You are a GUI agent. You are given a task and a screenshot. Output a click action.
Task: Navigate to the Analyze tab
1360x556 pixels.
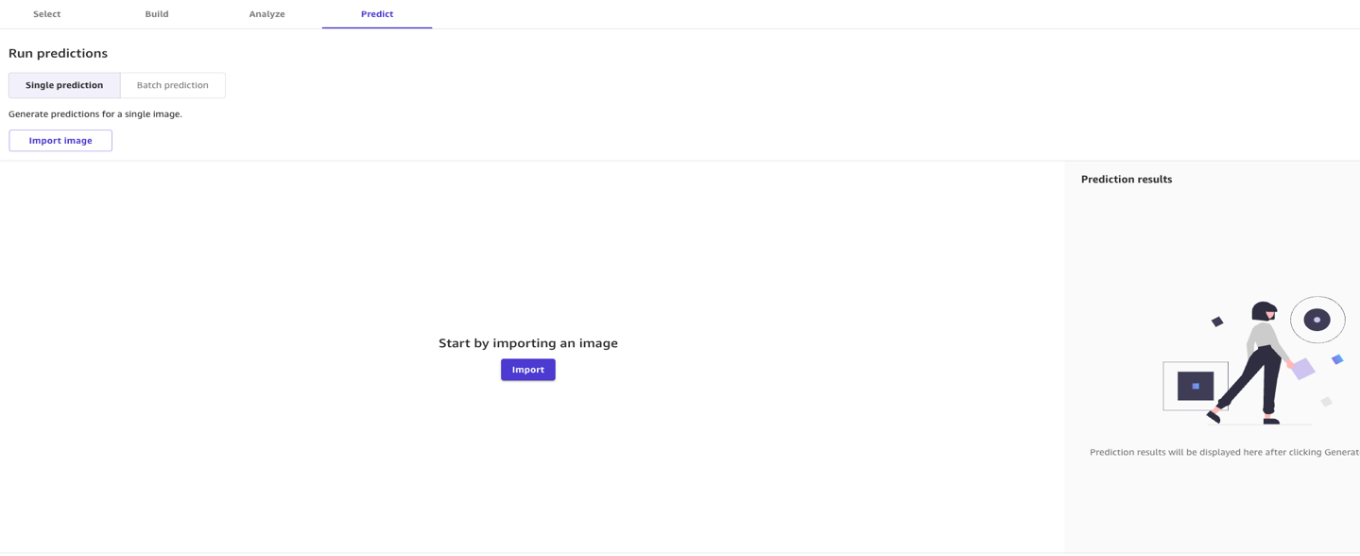pos(267,14)
